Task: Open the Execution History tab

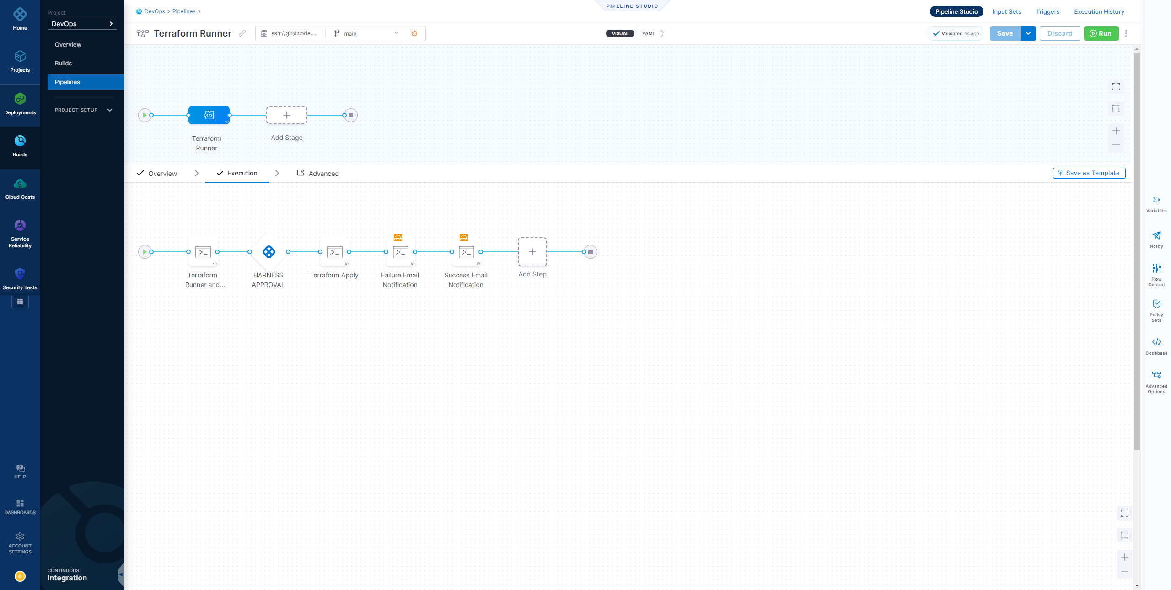Action: tap(1099, 11)
